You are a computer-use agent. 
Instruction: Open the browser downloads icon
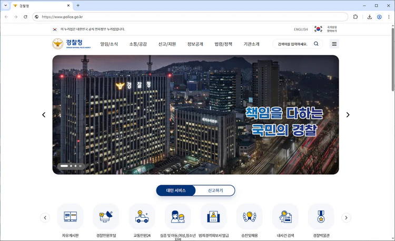tap(370, 17)
